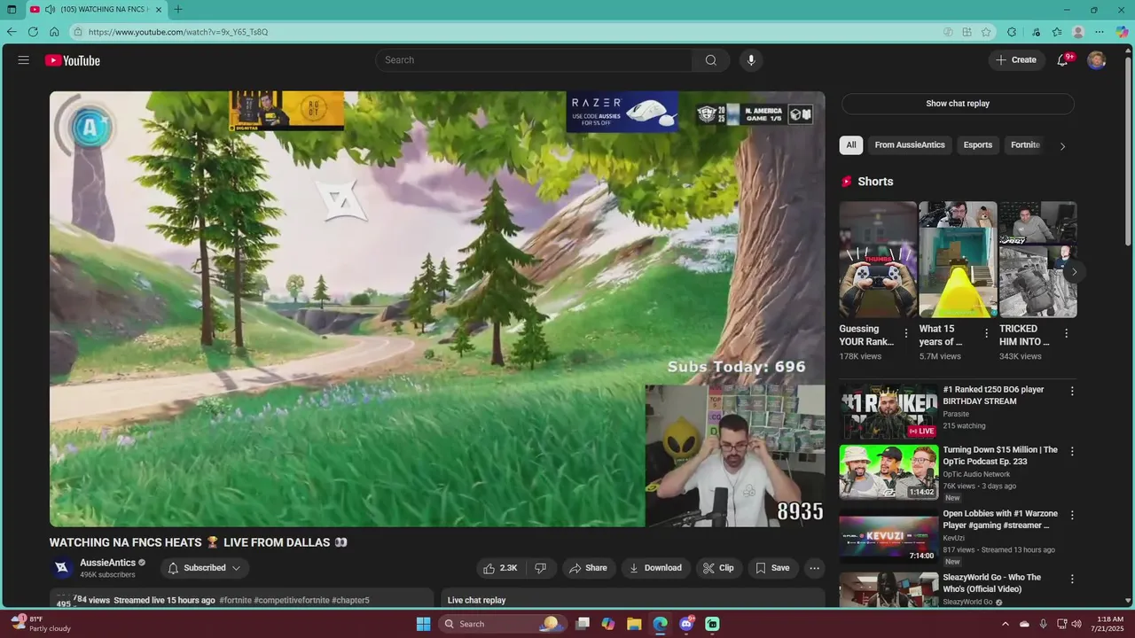Open options for the What 15 years short
The width and height of the screenshot is (1135, 638).
pos(986,334)
